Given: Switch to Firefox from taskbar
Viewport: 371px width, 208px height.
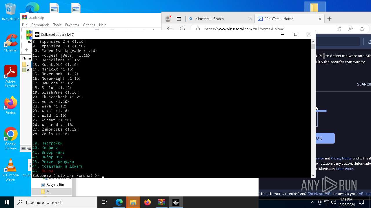Looking at the screenshot, I should (x=148, y=202).
